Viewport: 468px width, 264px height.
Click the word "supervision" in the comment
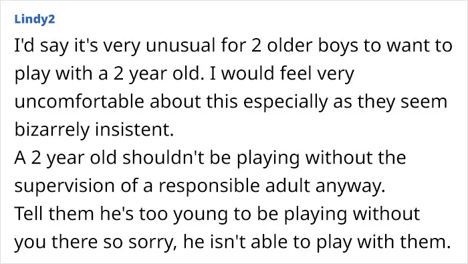64,186
